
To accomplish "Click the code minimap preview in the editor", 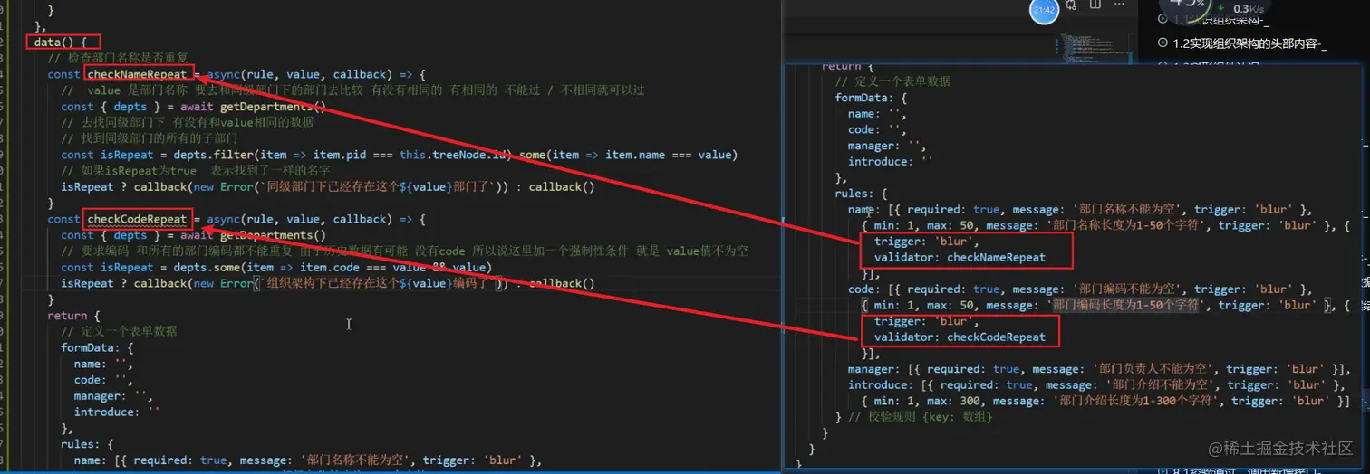I will (x=1094, y=49).
